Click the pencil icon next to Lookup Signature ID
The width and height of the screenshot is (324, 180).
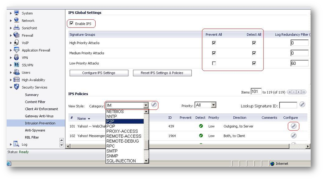[302, 105]
